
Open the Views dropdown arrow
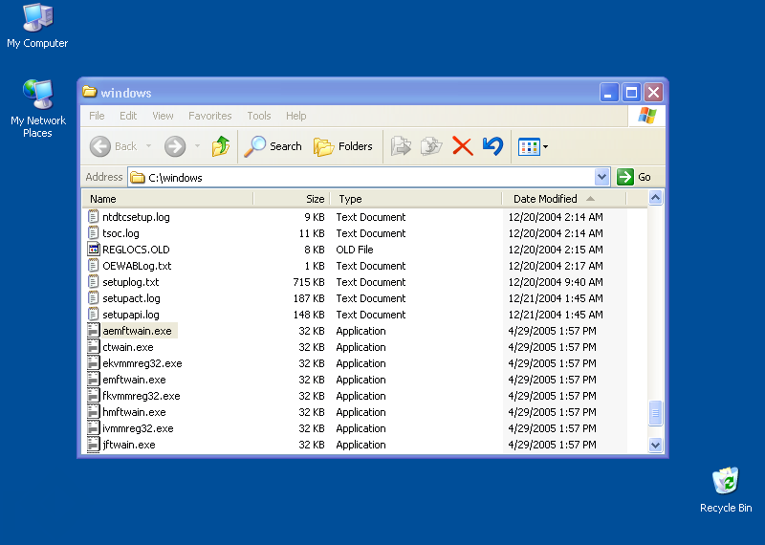pyautogui.click(x=545, y=146)
